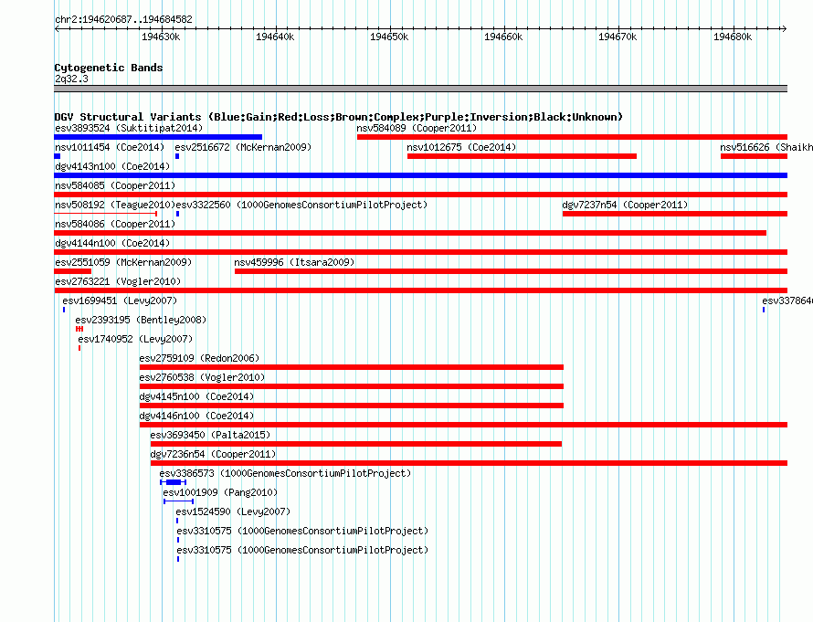Open variant nsv516626 label at right edge

[766, 147]
